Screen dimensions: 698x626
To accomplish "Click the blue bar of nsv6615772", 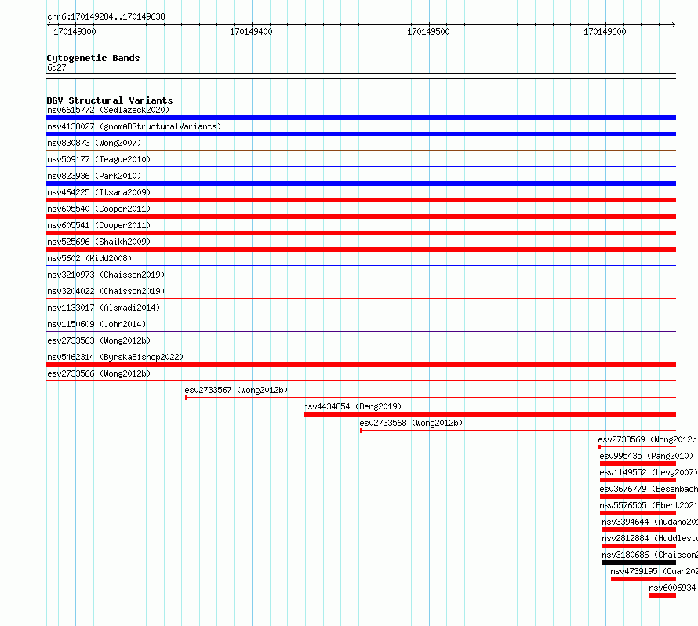I will coord(361,118).
